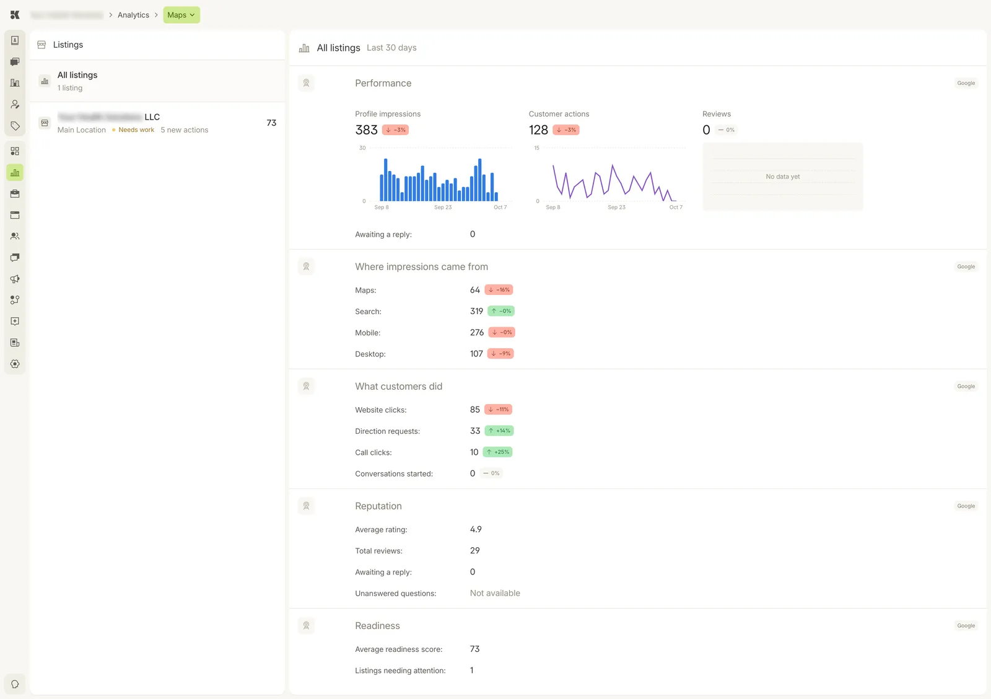Screen dimensions: 991x699
Task: Click the score 73 on the listing row
Action: coord(271,123)
